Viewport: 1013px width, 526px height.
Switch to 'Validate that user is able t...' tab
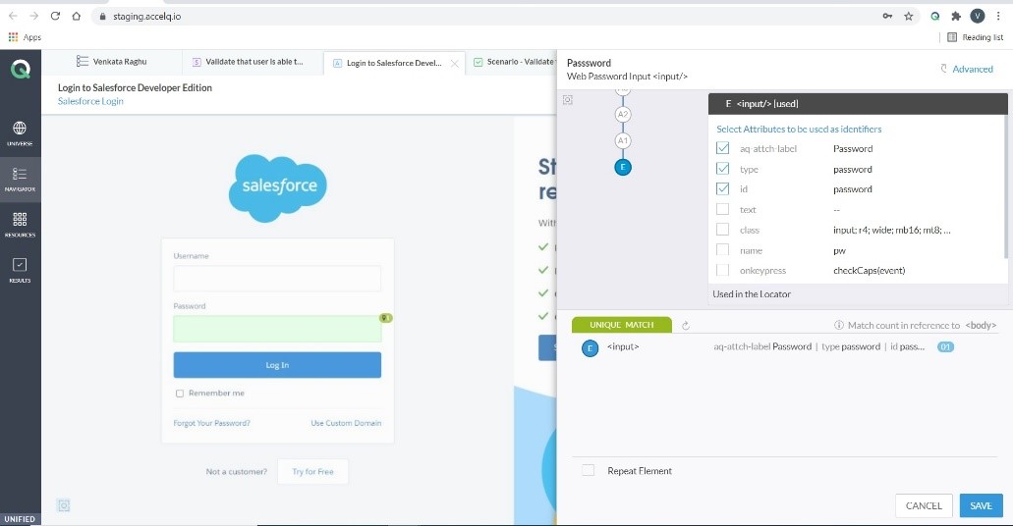pos(248,62)
